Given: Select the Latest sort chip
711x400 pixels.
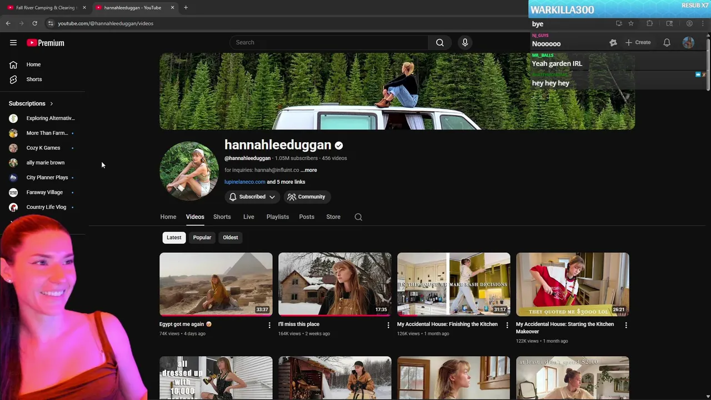Looking at the screenshot, I should (x=174, y=237).
